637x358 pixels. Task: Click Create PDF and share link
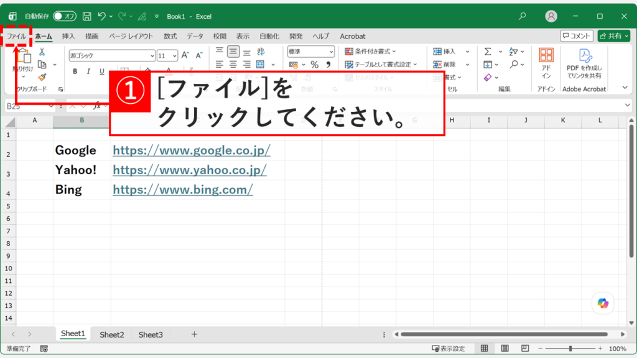[x=584, y=64]
